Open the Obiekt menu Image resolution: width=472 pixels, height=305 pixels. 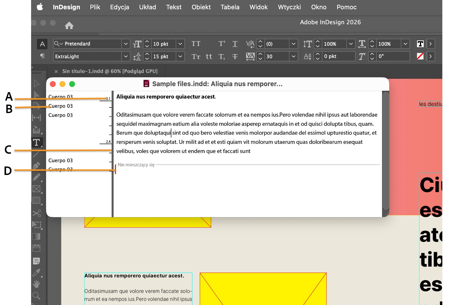(x=201, y=7)
